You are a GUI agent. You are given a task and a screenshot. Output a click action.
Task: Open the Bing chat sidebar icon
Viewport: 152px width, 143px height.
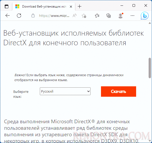[144, 16]
